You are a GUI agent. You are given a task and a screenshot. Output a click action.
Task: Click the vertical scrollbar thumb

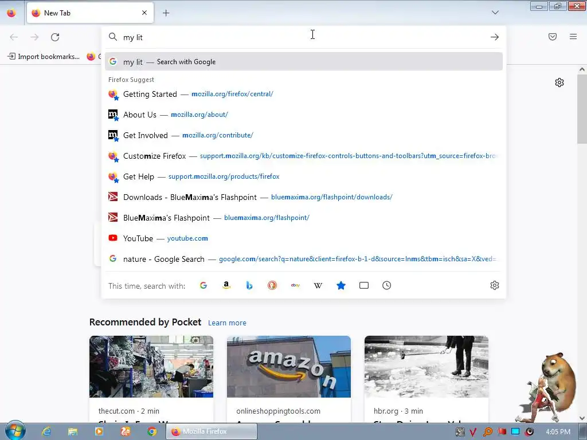582,108
